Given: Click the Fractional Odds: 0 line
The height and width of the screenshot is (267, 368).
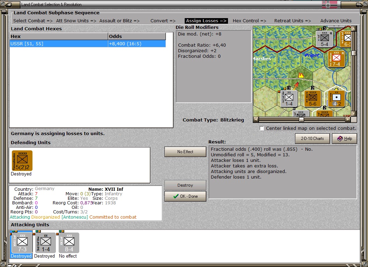Looking at the screenshot, I should click(199, 56).
